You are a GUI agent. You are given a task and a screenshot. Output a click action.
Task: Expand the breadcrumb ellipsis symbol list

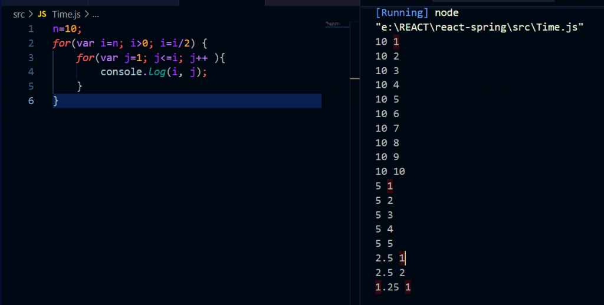[96, 14]
